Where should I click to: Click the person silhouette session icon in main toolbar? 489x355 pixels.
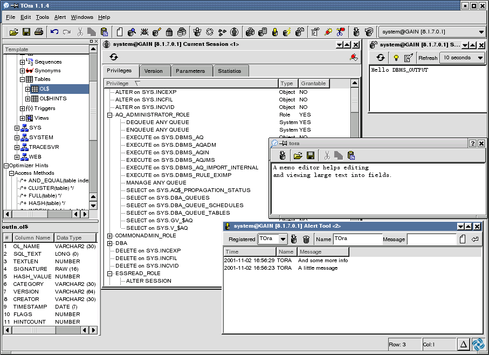(x=234, y=32)
